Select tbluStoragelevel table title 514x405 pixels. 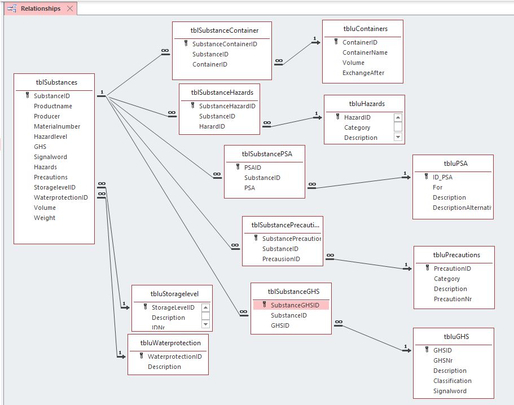[174, 294]
